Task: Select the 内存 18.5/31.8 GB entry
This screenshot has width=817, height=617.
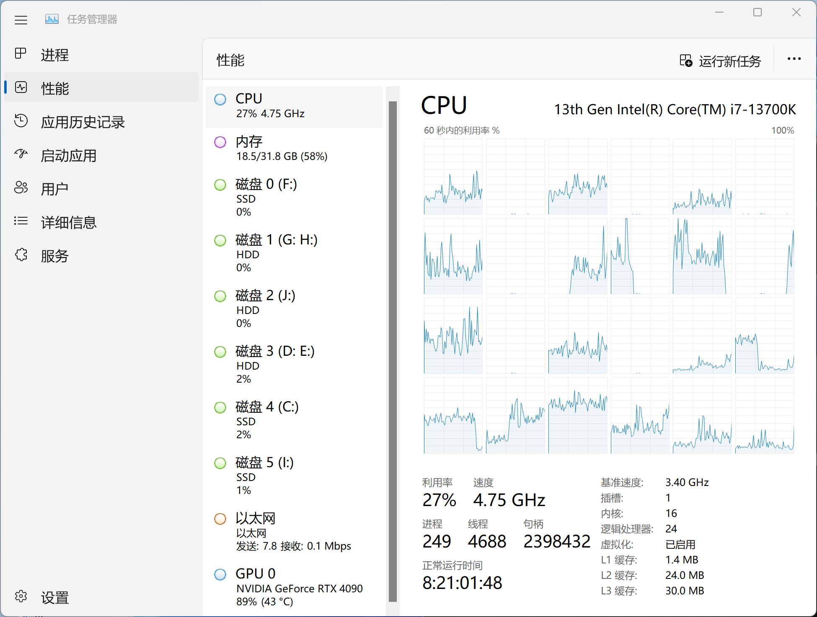Action: click(x=294, y=149)
